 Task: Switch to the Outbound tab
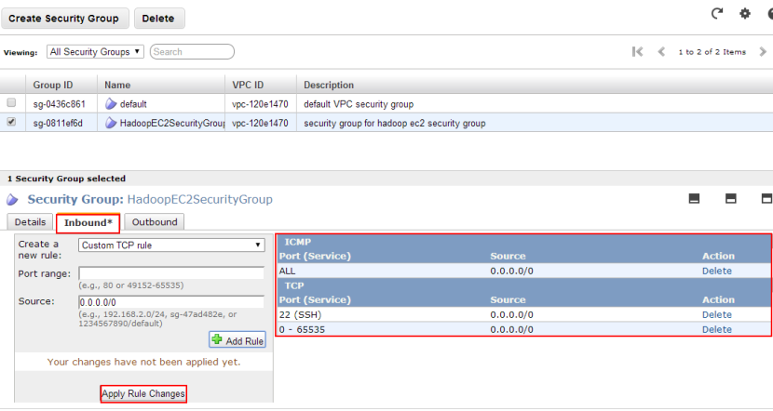pyautogui.click(x=155, y=222)
